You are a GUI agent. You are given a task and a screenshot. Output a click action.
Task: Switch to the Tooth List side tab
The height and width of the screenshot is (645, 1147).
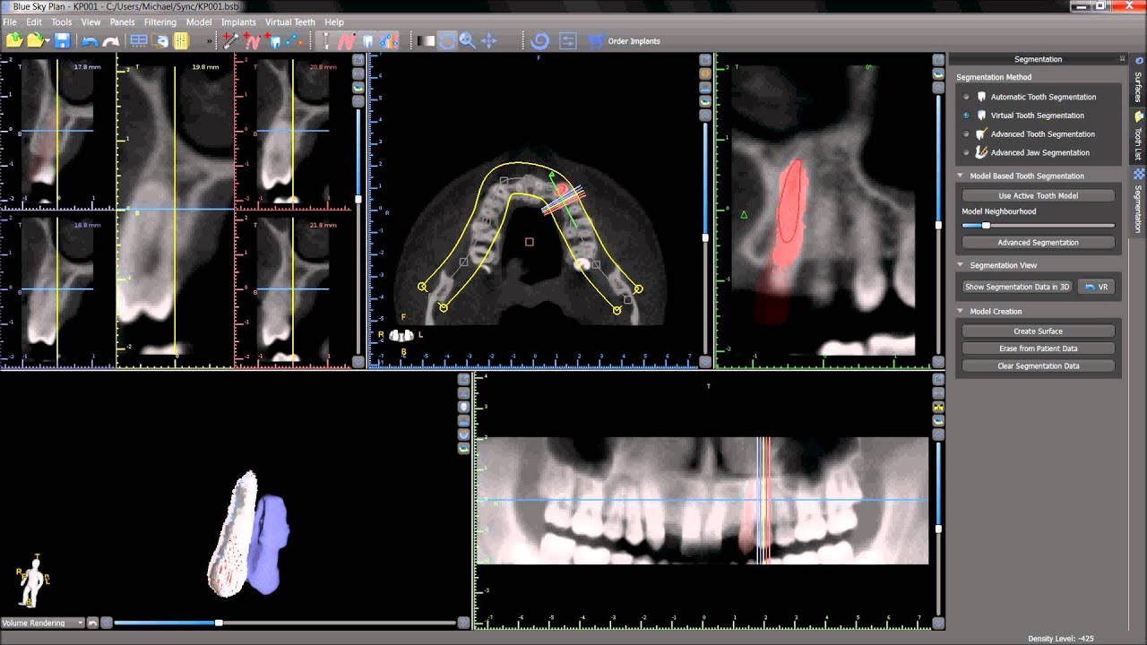click(1138, 138)
